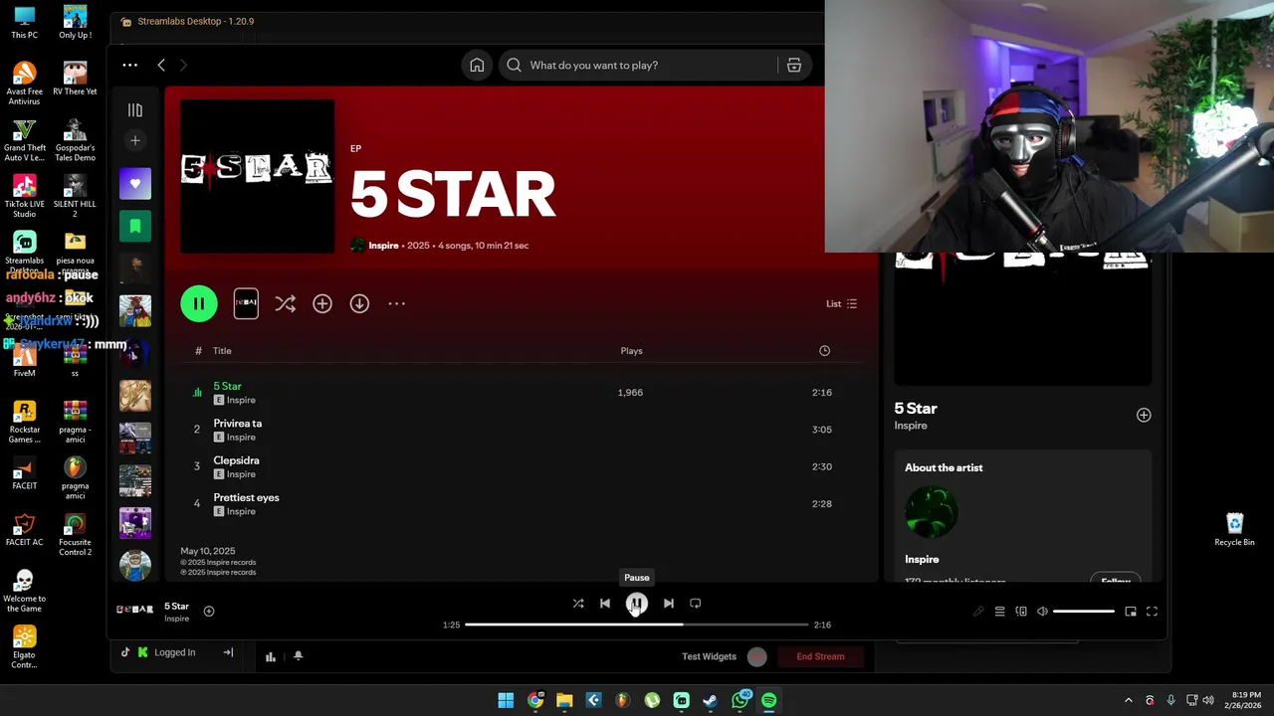Screen dimensions: 1274x716
Task: Add now playing 5 Star to Liked Songs
Action: (209, 612)
